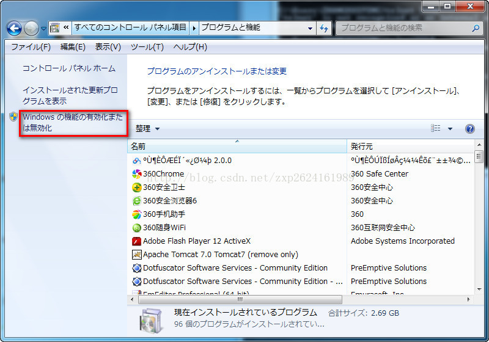Click the vertical scrollbar up arrow
The image size is (489, 342).
coord(479,145)
